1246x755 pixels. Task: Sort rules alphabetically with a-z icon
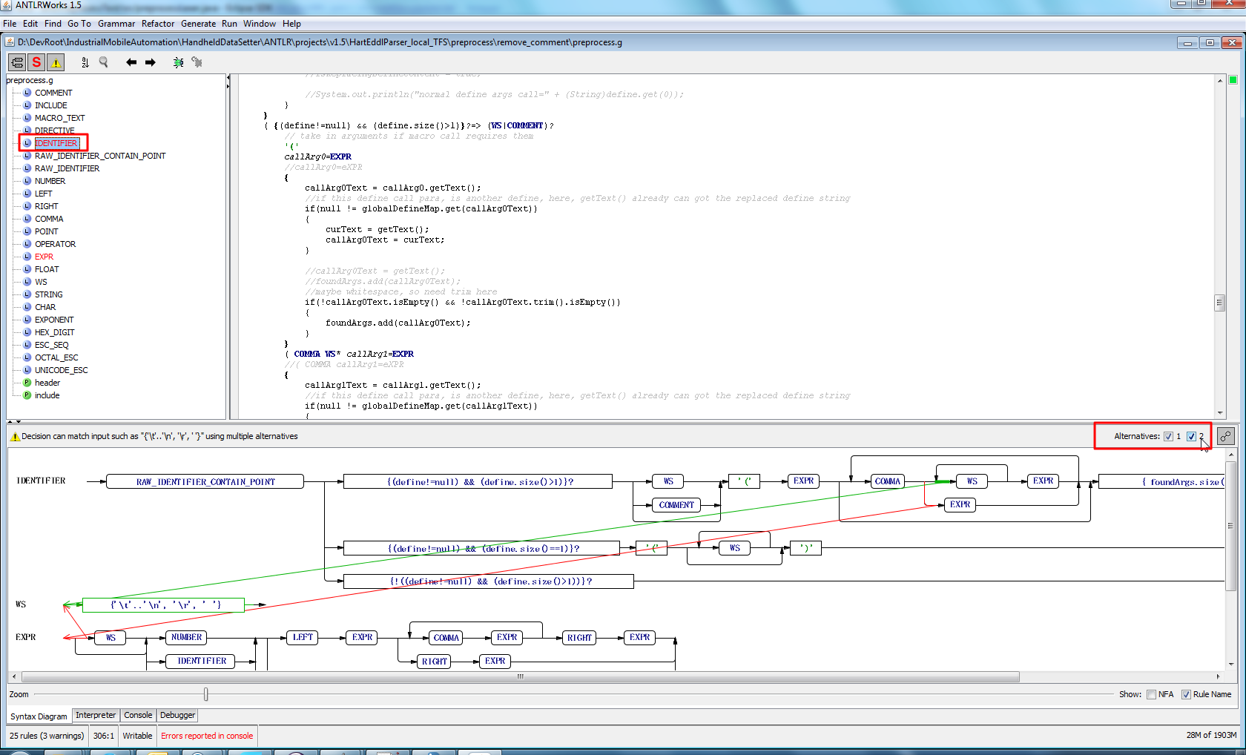pos(85,62)
